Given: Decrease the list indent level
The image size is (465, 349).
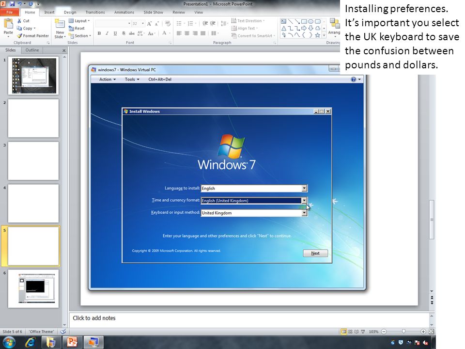Looking at the screenshot, I should point(205,23).
